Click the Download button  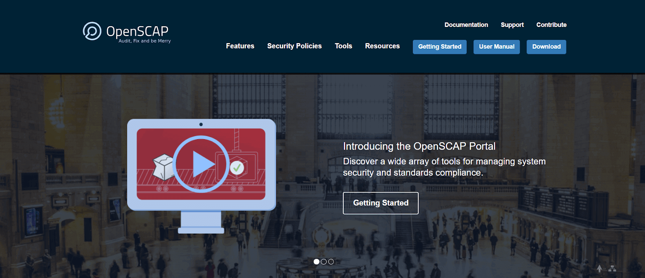pos(546,47)
